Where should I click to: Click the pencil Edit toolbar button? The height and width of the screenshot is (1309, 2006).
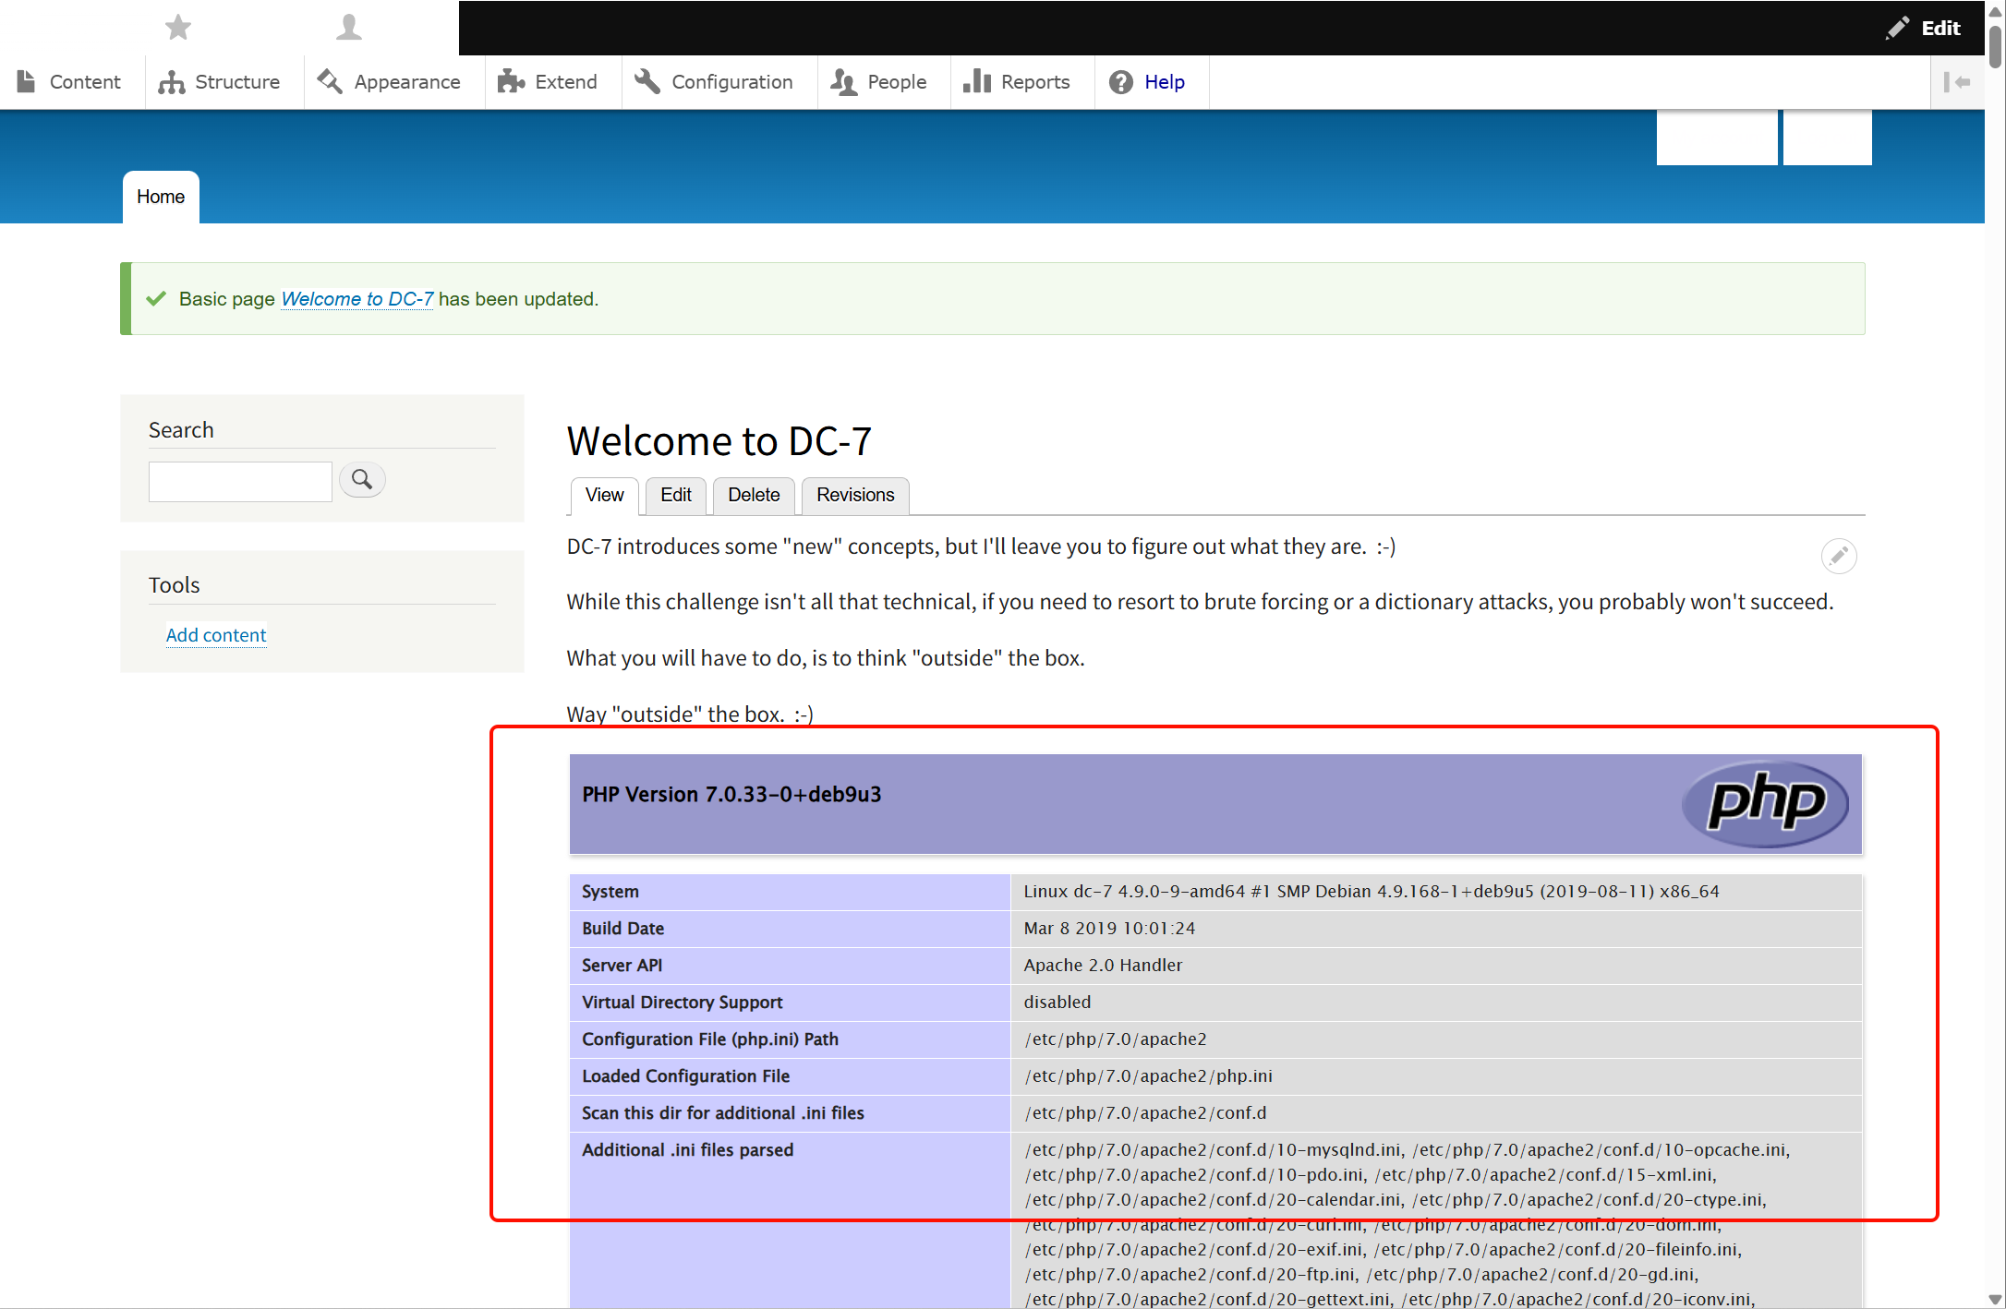(x=1924, y=28)
